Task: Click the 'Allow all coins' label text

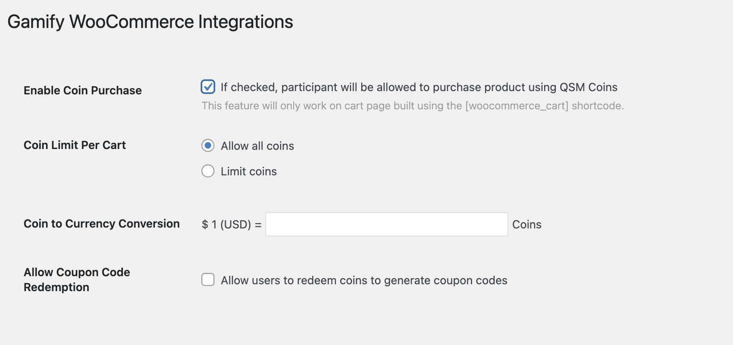Action: coord(257,146)
